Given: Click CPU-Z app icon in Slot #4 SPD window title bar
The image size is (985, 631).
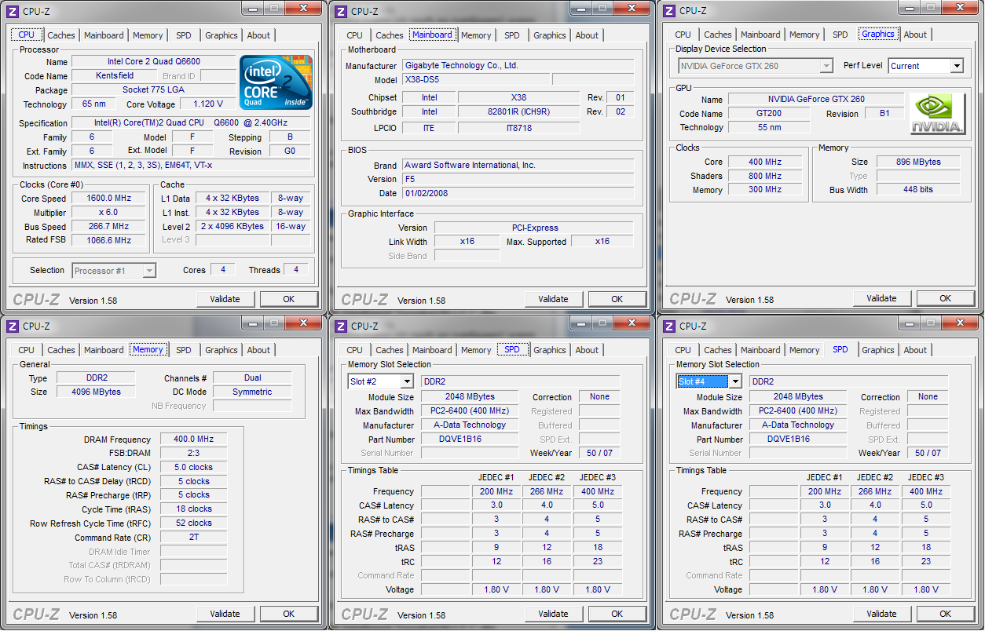Looking at the screenshot, I should point(669,326).
